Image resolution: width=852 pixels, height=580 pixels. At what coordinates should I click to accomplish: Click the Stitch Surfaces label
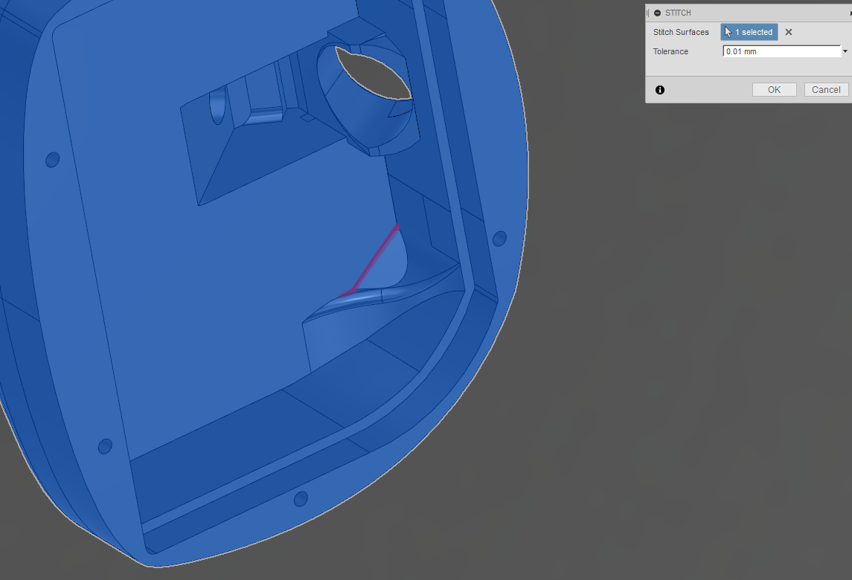(x=680, y=32)
